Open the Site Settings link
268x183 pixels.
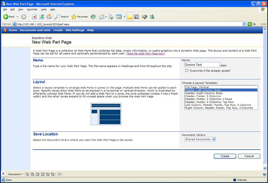[x=75, y=30]
